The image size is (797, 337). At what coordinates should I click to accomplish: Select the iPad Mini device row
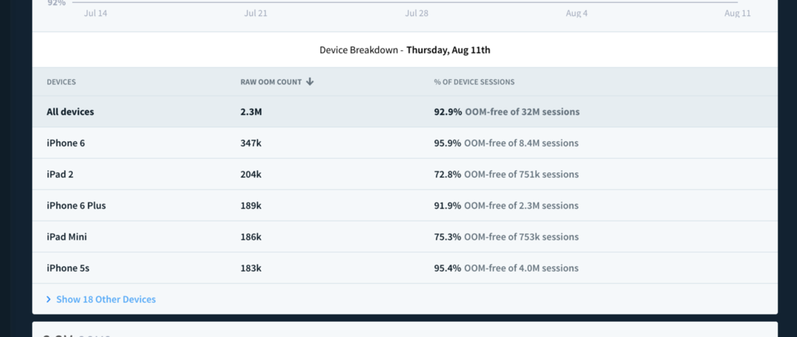click(67, 237)
